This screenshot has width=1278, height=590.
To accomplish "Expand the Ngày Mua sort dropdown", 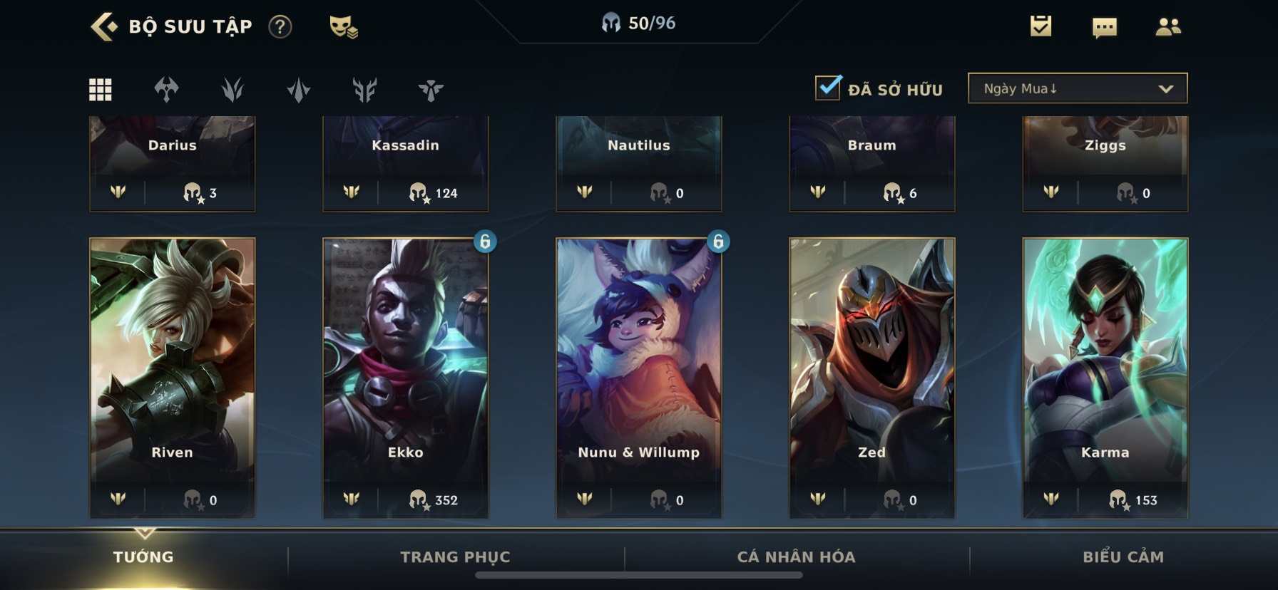I will click(1078, 88).
